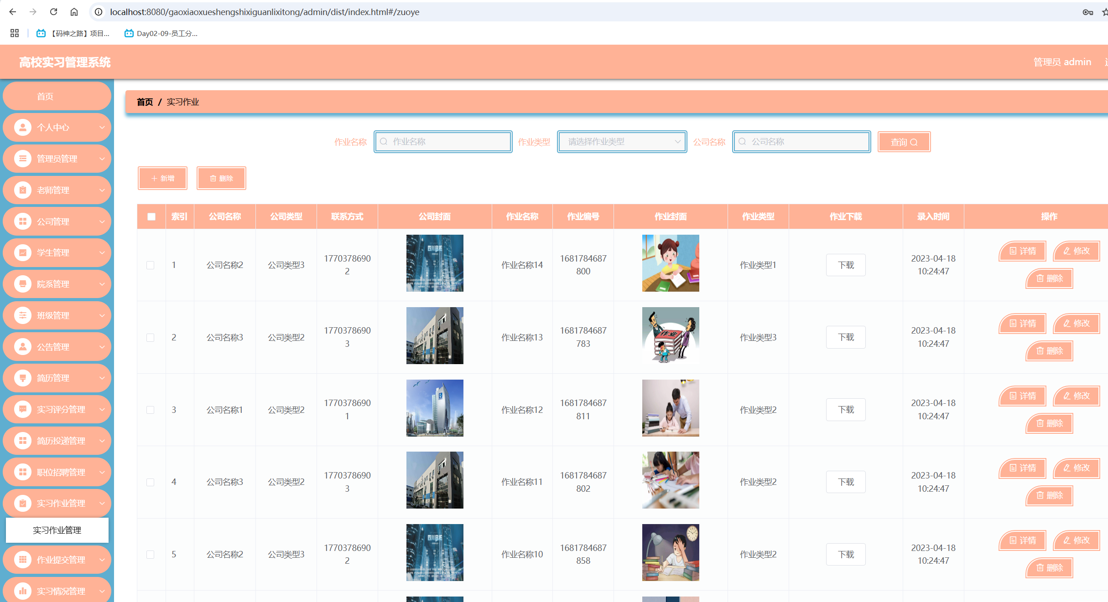Check the box for row 5 作业名称10

[150, 555]
